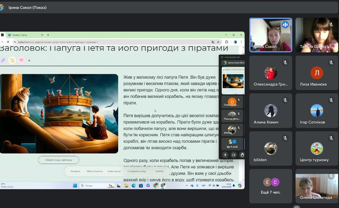Open 'Моя сторінка' in the site navigation
The image size is (339, 208).
95,171
